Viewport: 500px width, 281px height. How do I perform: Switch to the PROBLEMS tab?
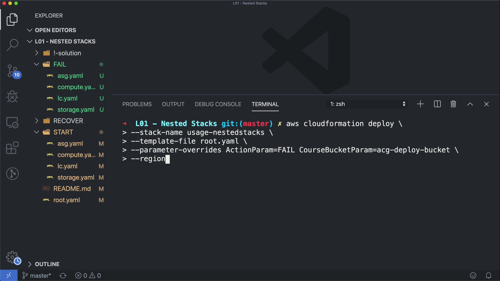(x=137, y=104)
